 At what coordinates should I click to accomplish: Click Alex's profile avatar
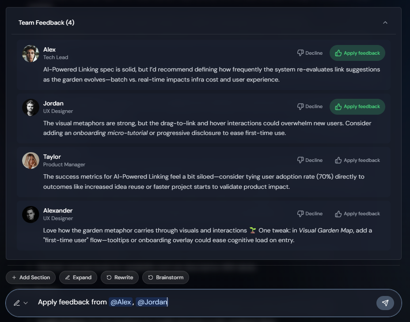31,53
